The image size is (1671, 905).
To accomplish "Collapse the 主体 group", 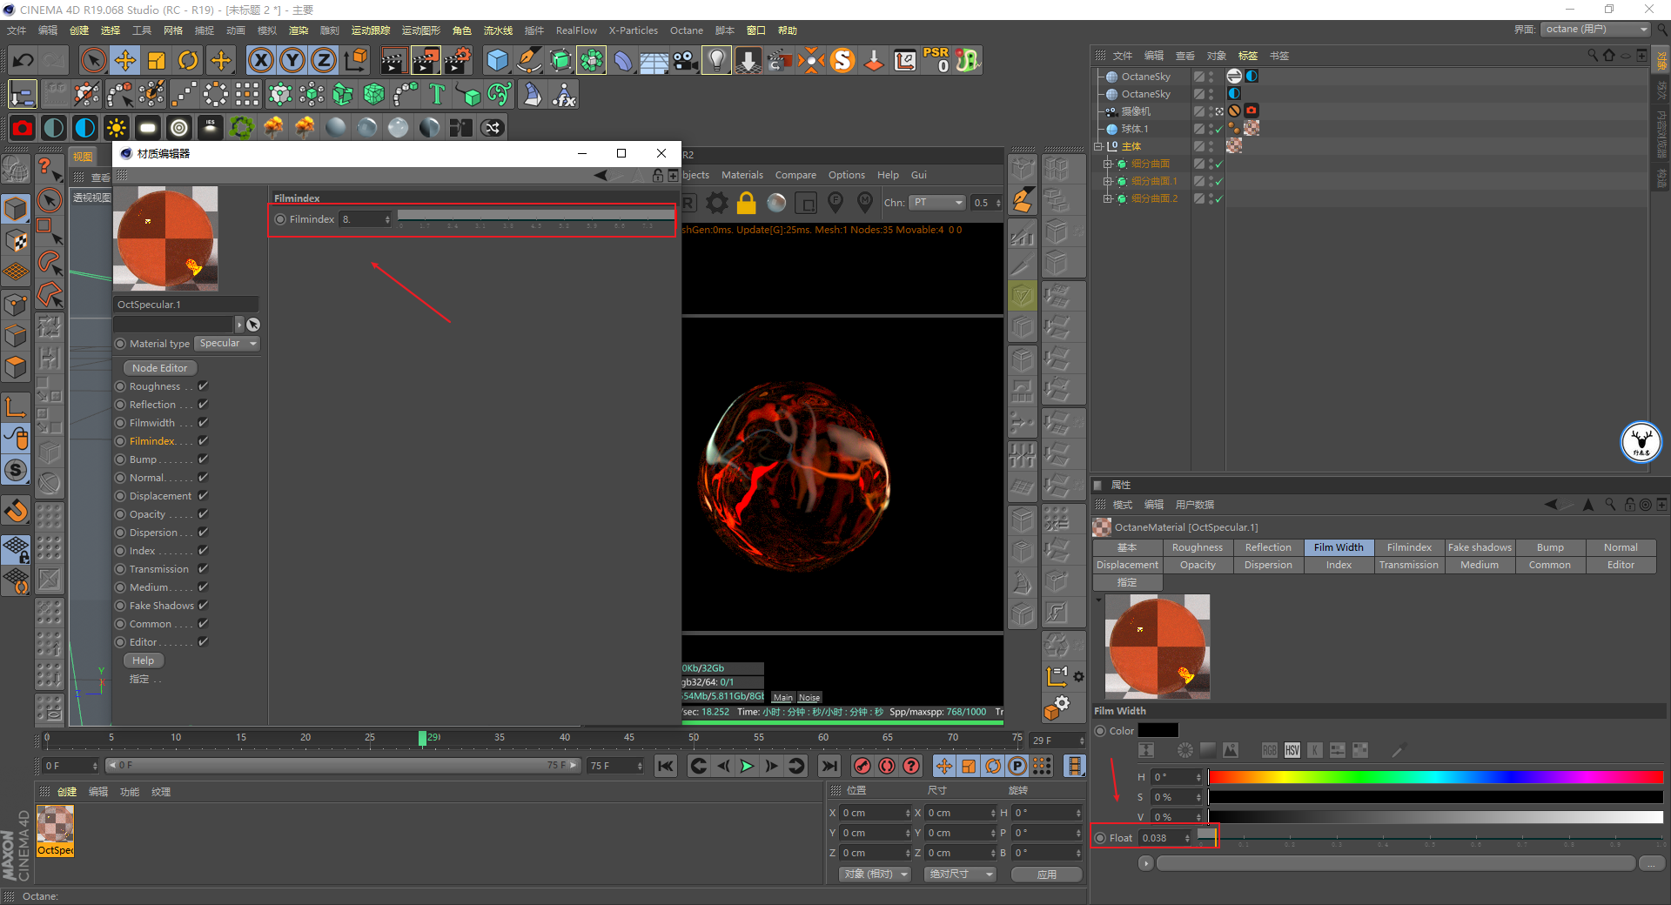I will pos(1098,146).
